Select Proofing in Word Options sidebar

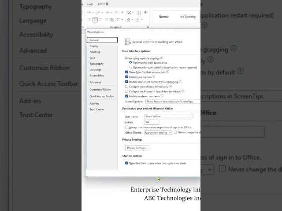pos(102,52)
